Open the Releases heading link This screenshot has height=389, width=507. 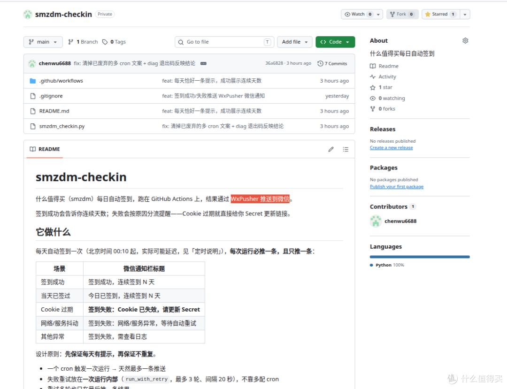pos(383,129)
